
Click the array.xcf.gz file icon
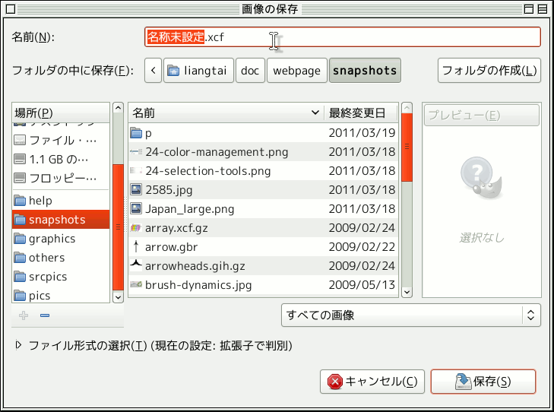point(136,227)
